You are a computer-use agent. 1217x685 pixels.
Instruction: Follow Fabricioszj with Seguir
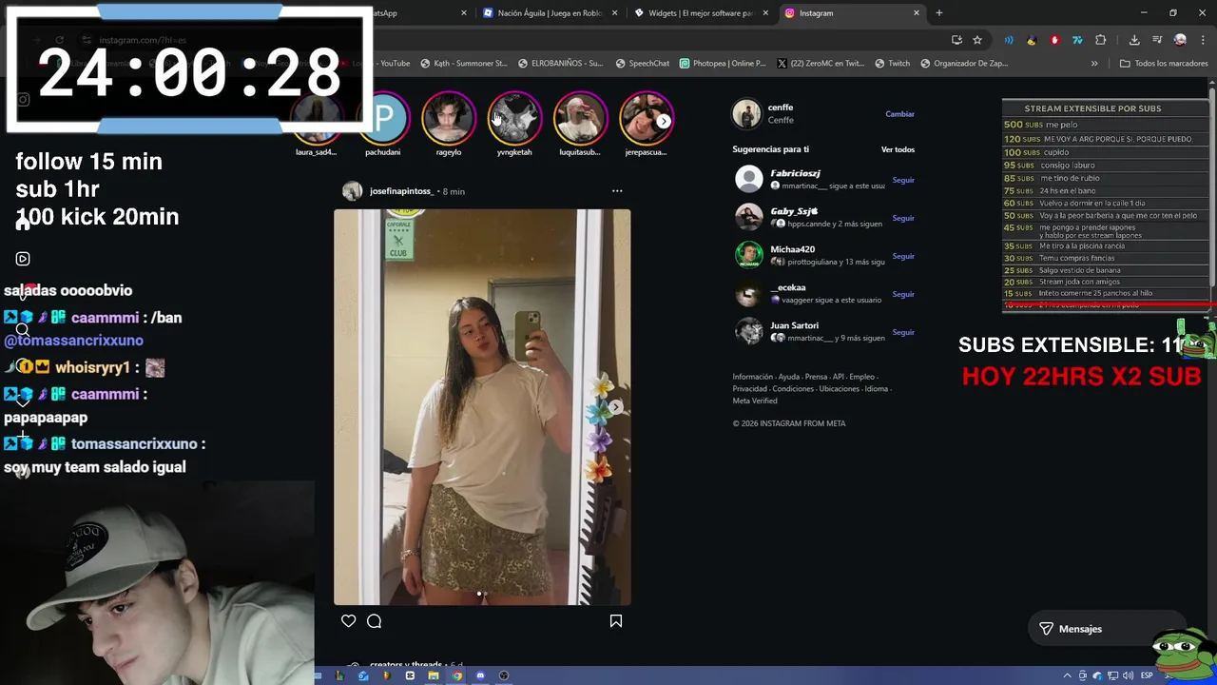click(x=903, y=180)
